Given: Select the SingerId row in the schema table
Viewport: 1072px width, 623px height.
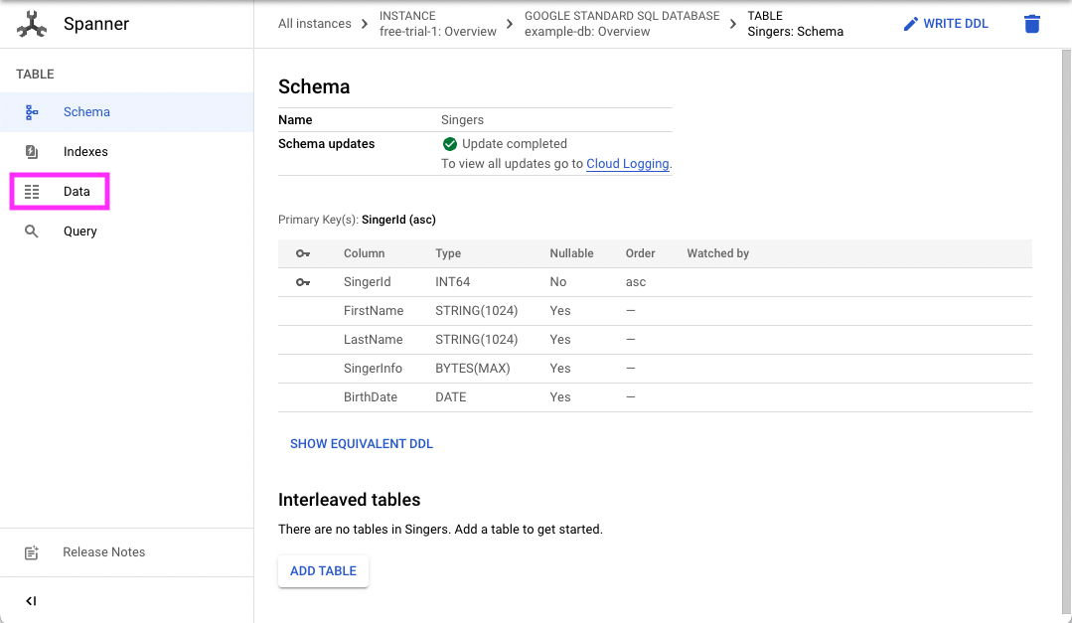Looking at the screenshot, I should 369,281.
